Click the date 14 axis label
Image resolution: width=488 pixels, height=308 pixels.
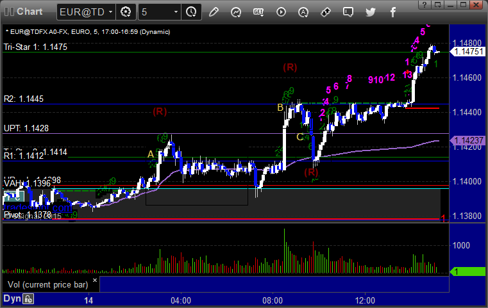88,300
